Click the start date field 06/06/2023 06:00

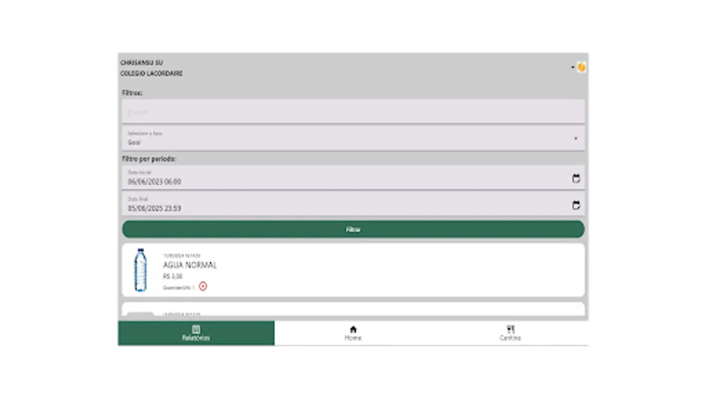(x=353, y=177)
